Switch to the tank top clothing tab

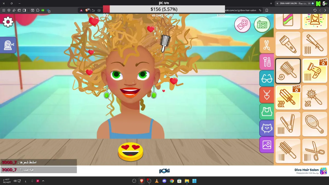267,112
